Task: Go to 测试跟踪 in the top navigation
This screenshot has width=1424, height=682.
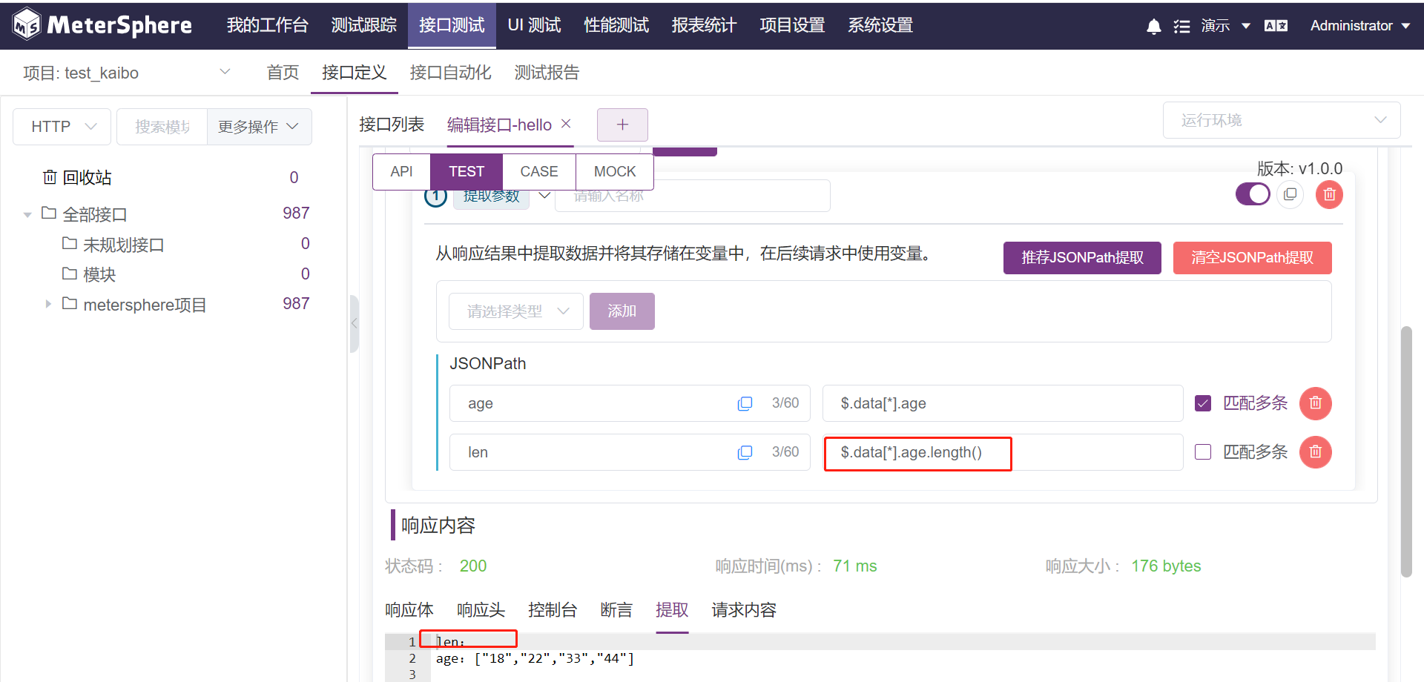Action: (363, 25)
